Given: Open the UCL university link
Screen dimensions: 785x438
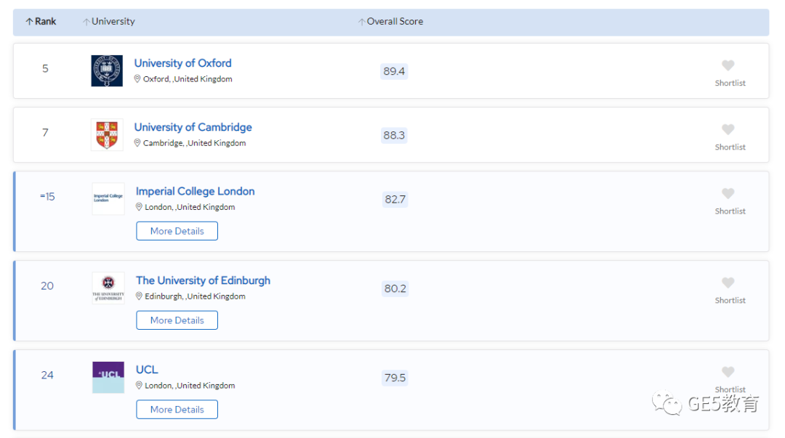Looking at the screenshot, I should tap(147, 370).
